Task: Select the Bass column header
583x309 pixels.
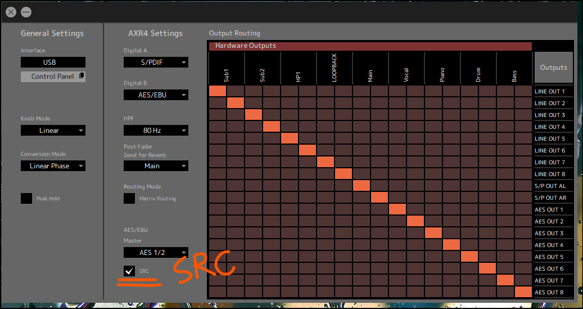Action: pyautogui.click(x=514, y=69)
